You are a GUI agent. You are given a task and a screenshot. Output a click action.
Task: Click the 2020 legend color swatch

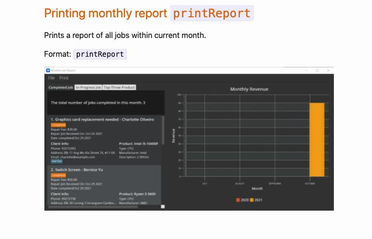point(238,200)
